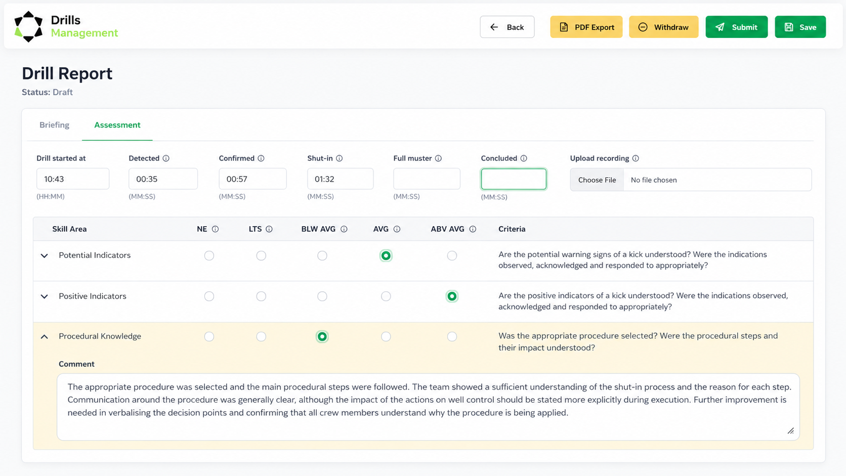Click the info icon next to Full muster

tap(439, 158)
